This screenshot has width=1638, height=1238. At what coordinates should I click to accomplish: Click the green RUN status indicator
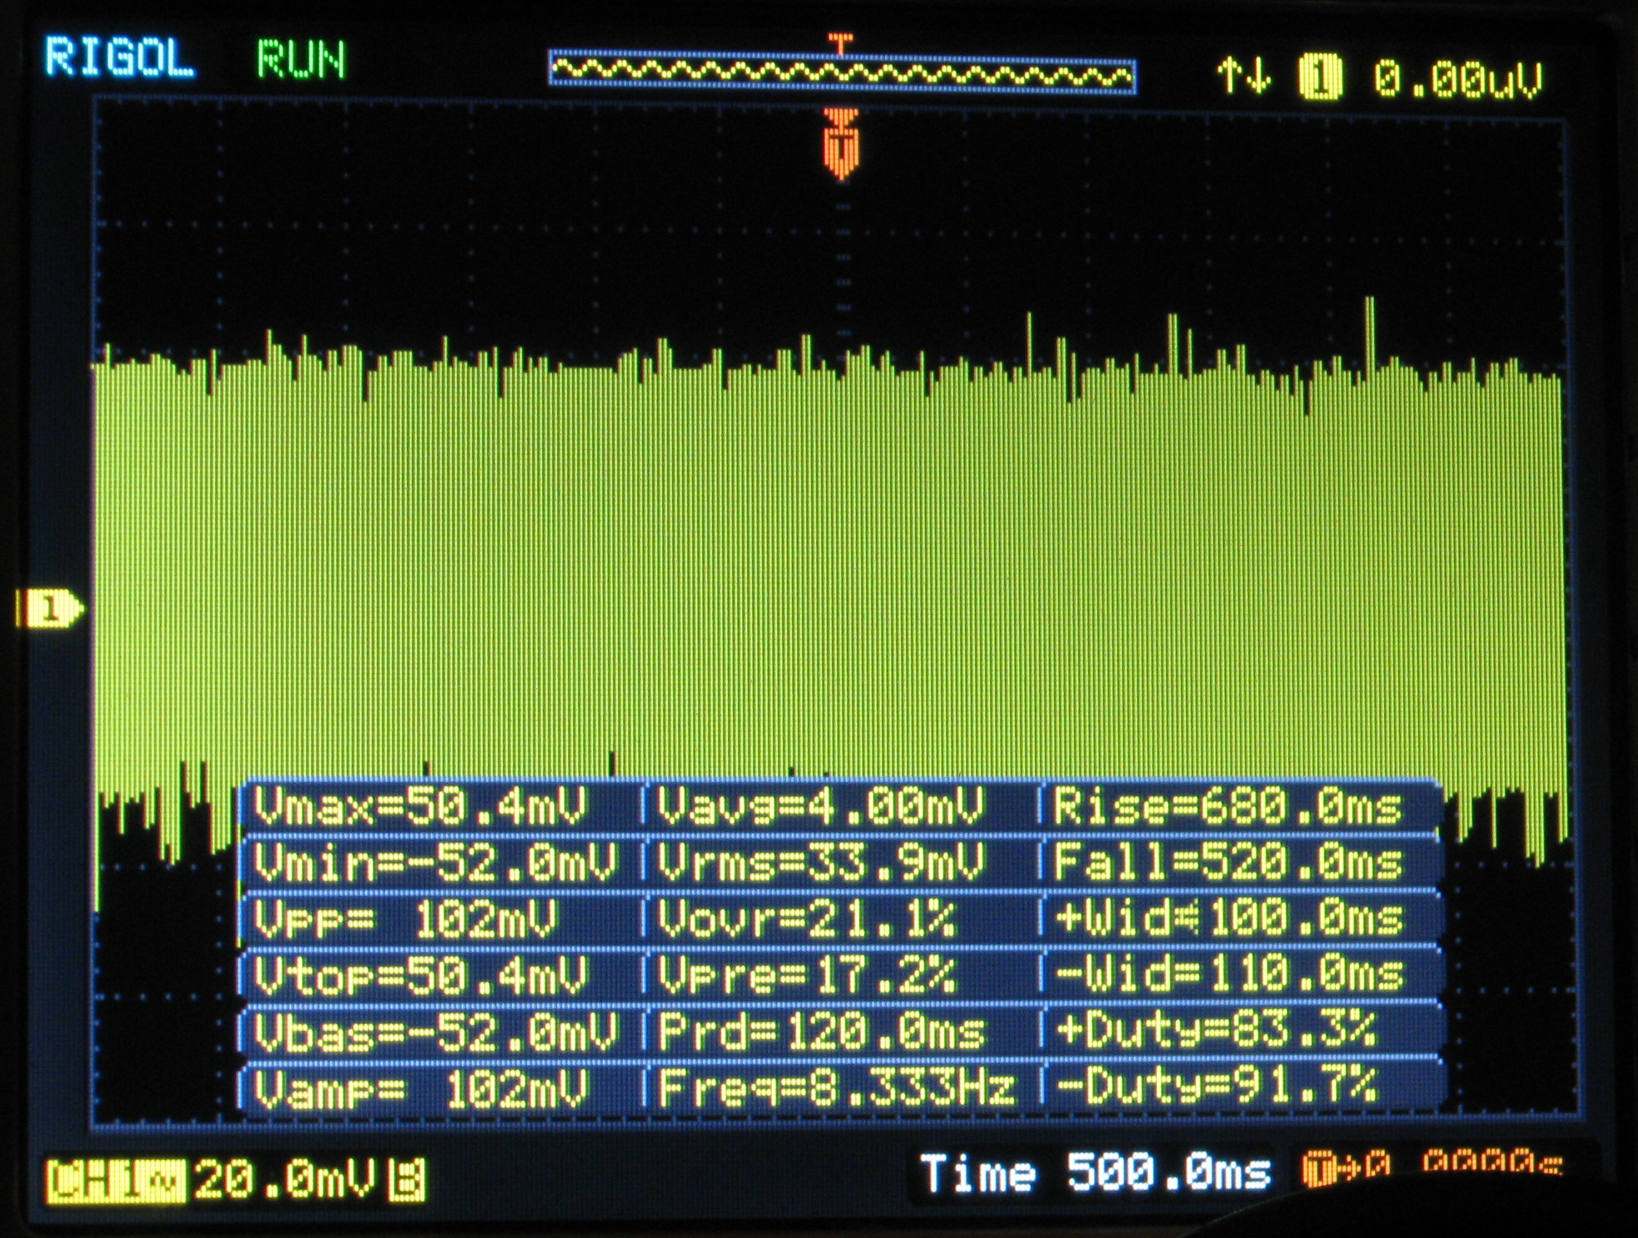point(301,59)
